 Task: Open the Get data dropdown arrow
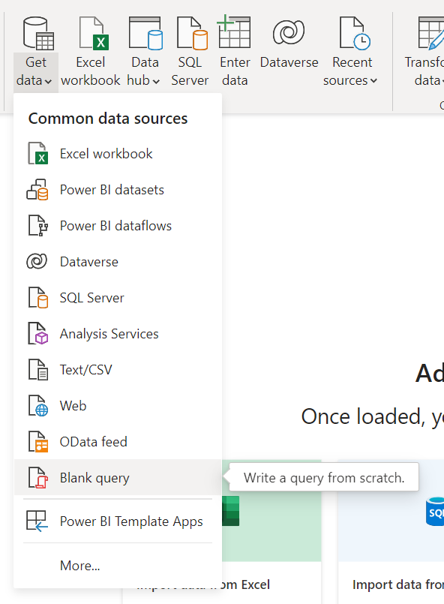coord(48,82)
